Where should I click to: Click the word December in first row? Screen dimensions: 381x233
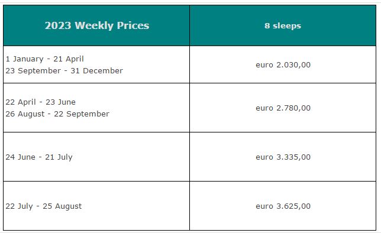[103, 71]
